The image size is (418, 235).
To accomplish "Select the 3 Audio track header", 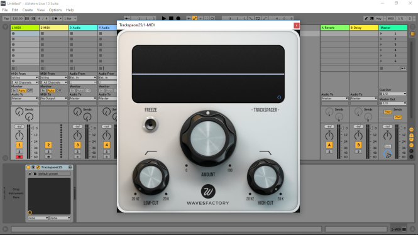I will (83, 28).
